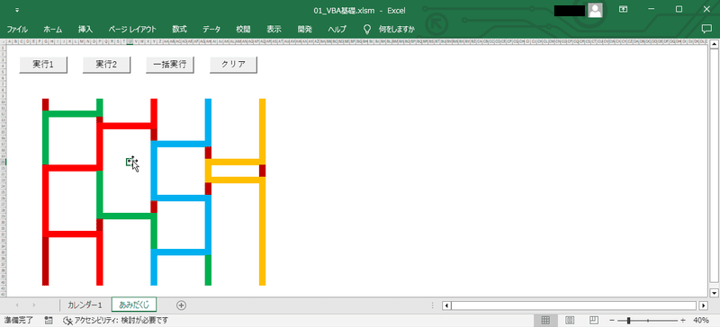Add a new sheet with plus icon
Image resolution: width=720 pixels, height=327 pixels.
(182, 305)
